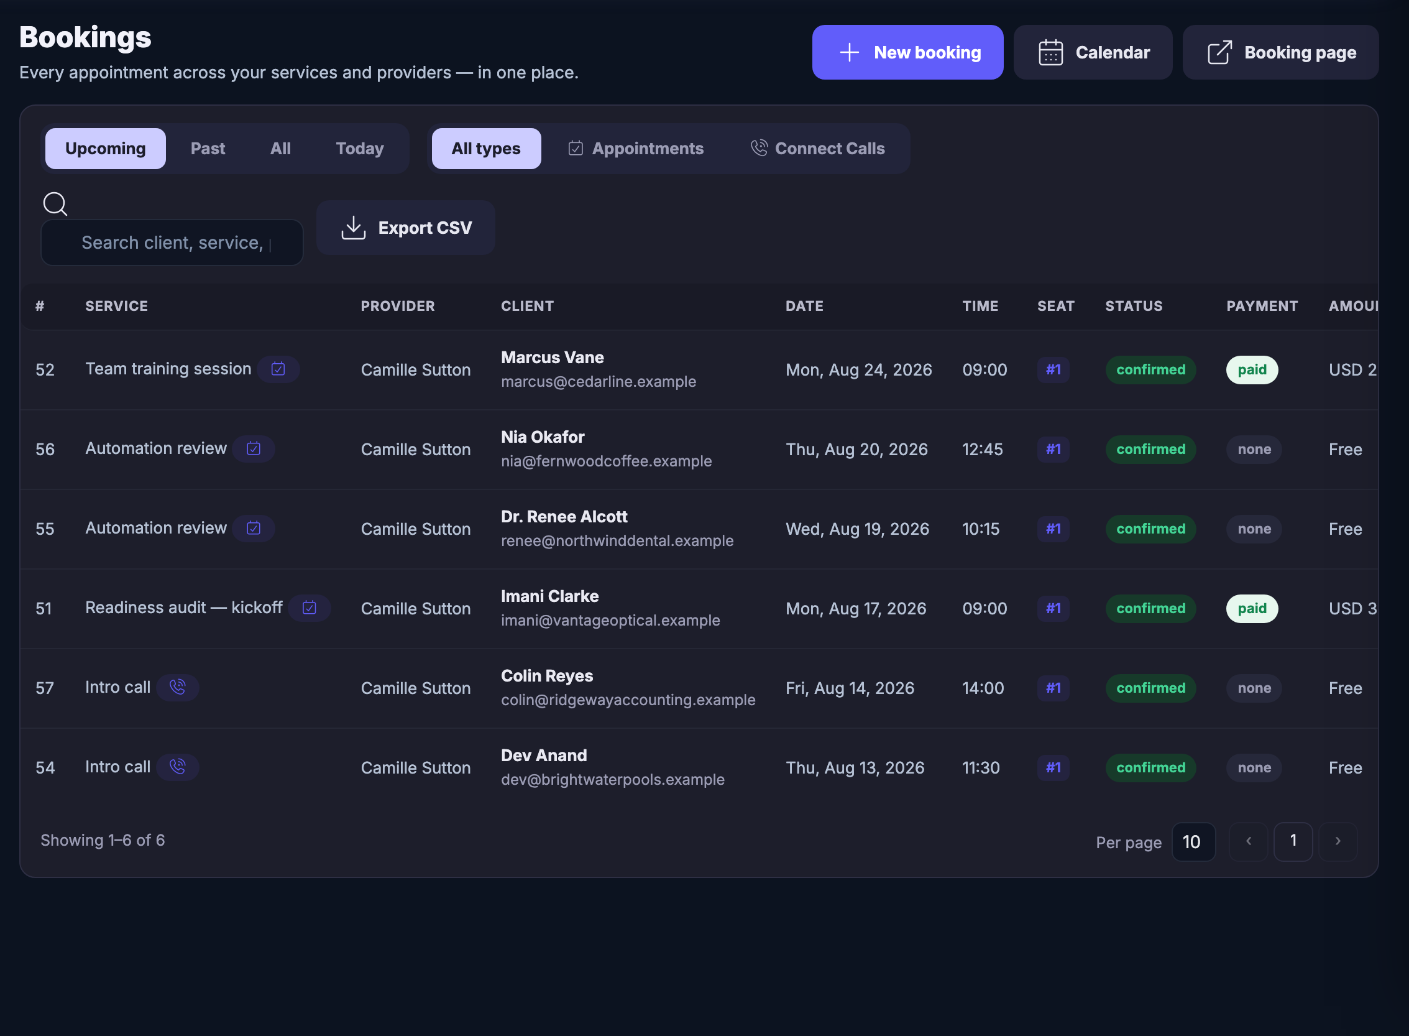Click the previous page chevron
This screenshot has width=1409, height=1036.
click(1249, 841)
